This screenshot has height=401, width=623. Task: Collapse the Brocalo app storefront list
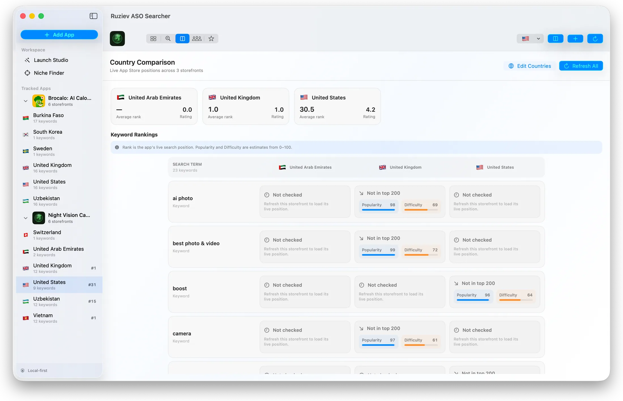click(25, 101)
